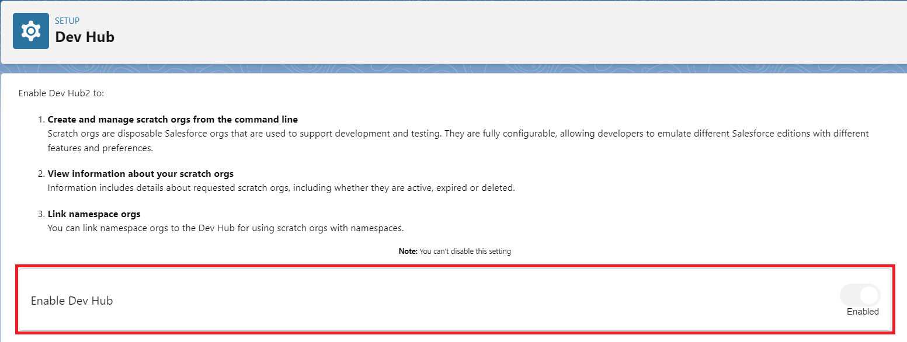Click the Setup gear icon

pos(31,31)
